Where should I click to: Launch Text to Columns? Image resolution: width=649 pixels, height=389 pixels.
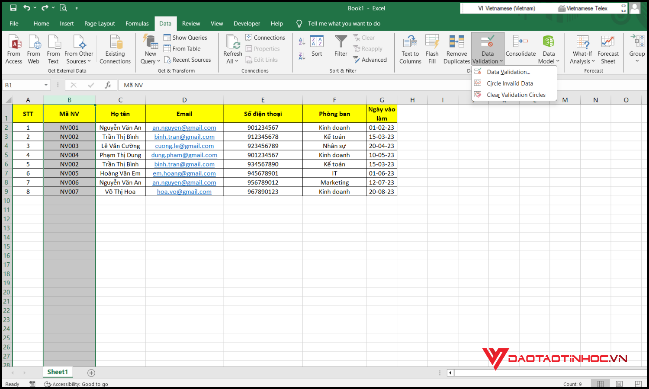tap(410, 49)
